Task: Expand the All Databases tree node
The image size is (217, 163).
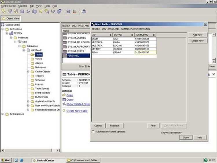Action: click(x=3, y=114)
